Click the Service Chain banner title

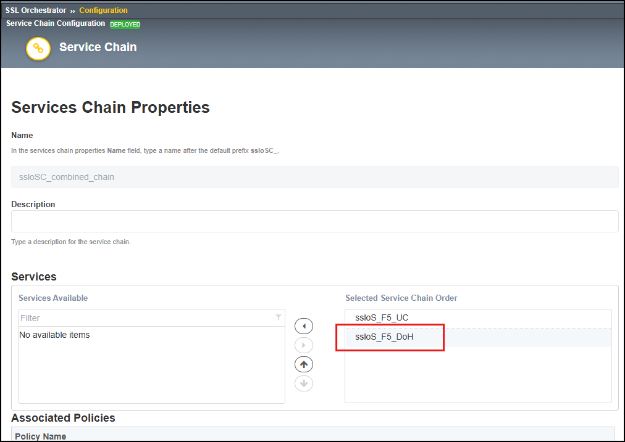tap(98, 47)
